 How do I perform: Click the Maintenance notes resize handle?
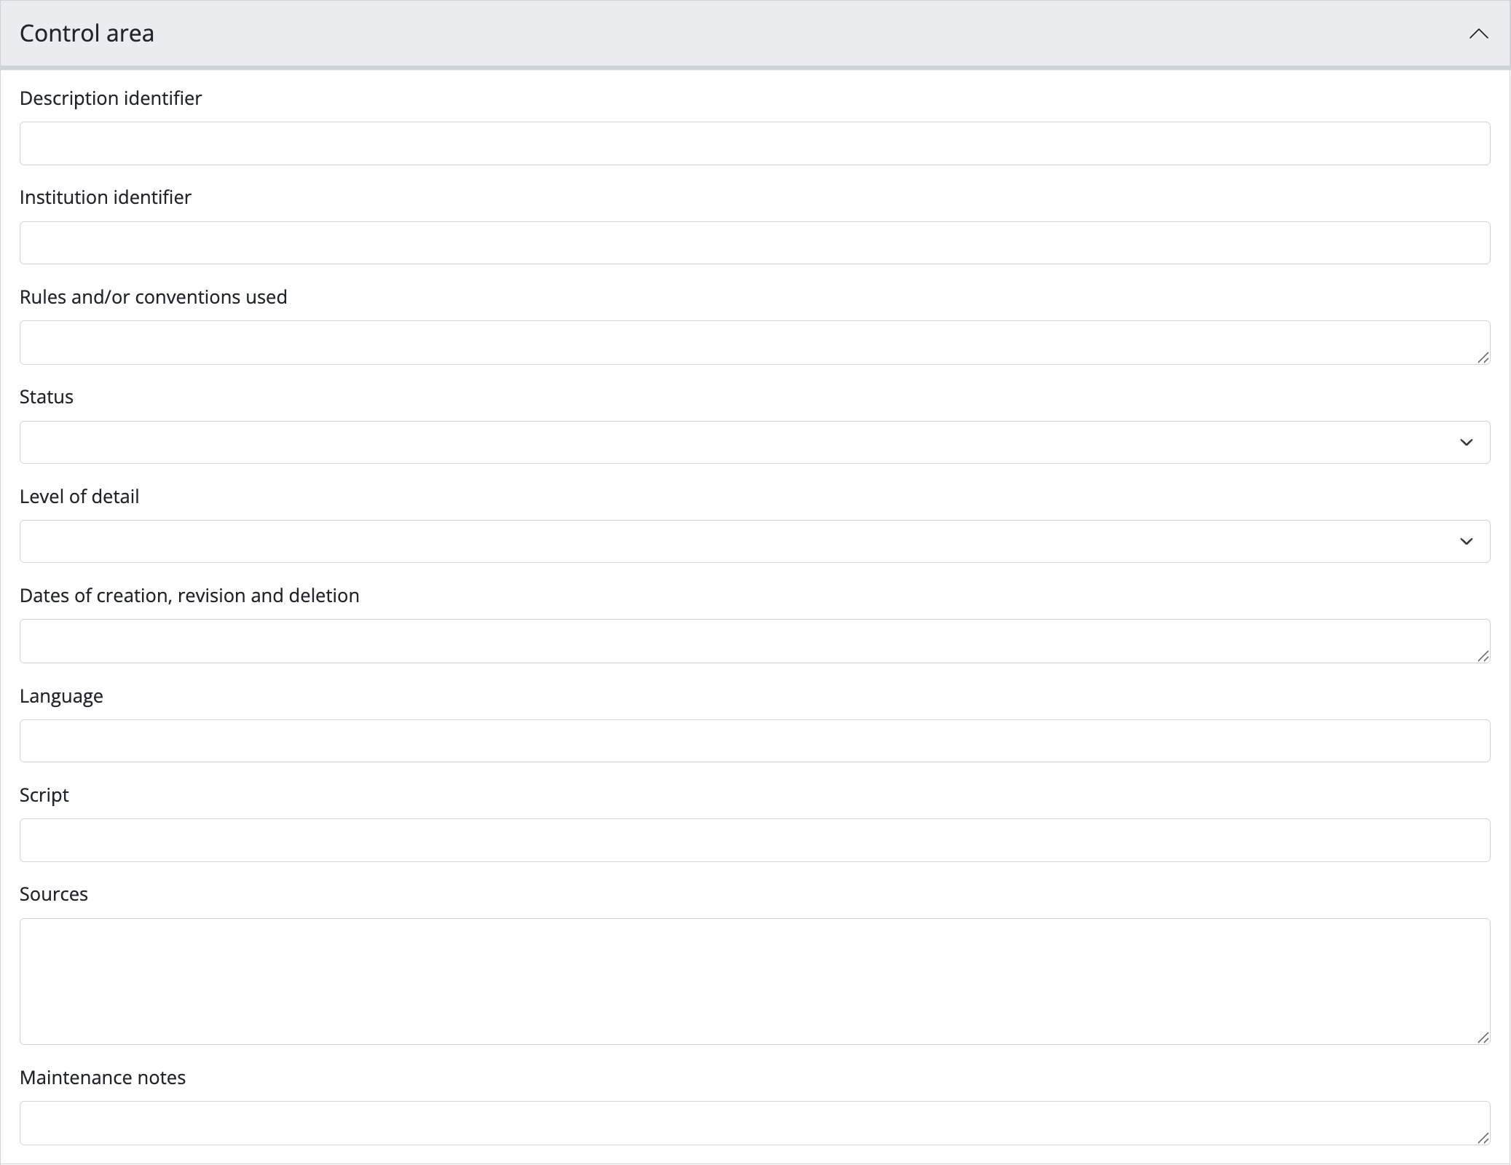pos(1483,1138)
